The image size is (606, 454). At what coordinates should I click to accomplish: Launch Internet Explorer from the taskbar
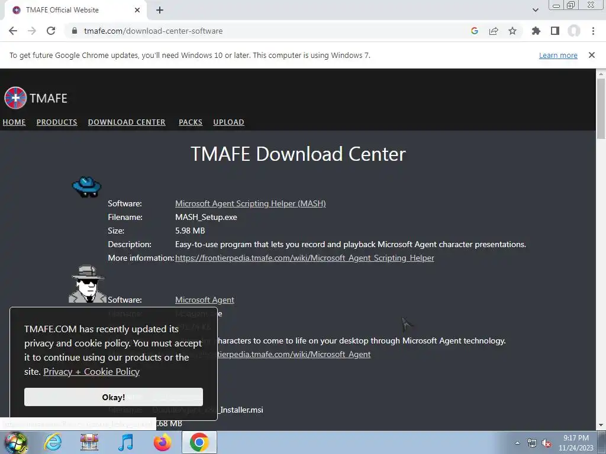pyautogui.click(x=52, y=442)
